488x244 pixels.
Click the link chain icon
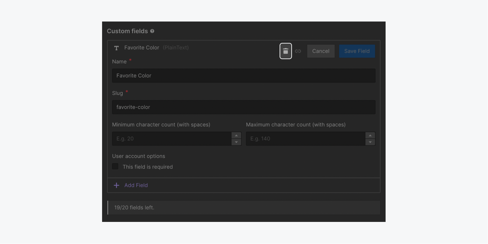[x=298, y=51]
